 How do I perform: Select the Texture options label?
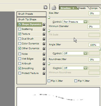pos(26,34)
